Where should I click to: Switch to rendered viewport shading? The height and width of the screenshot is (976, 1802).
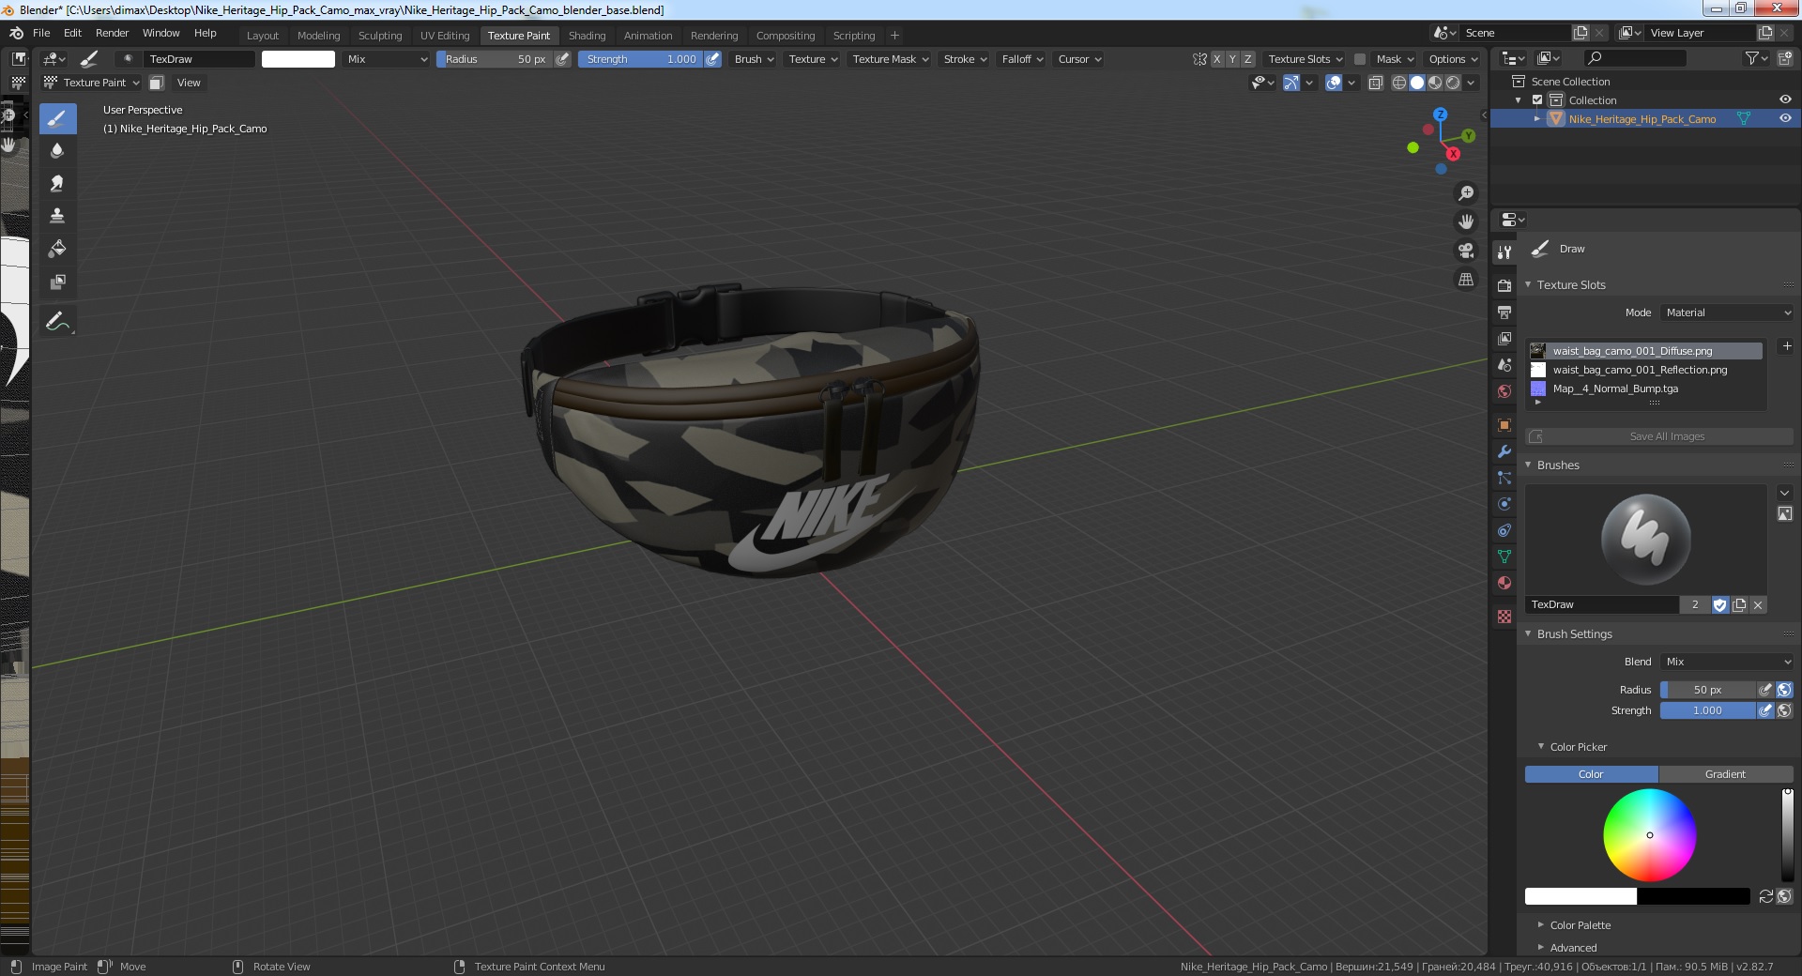tap(1453, 83)
